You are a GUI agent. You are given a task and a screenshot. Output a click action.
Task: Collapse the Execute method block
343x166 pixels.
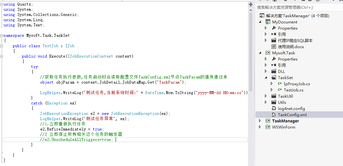tap(2, 56)
